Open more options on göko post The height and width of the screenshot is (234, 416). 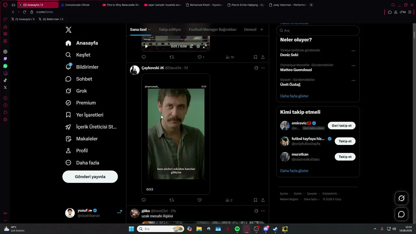[x=263, y=211]
